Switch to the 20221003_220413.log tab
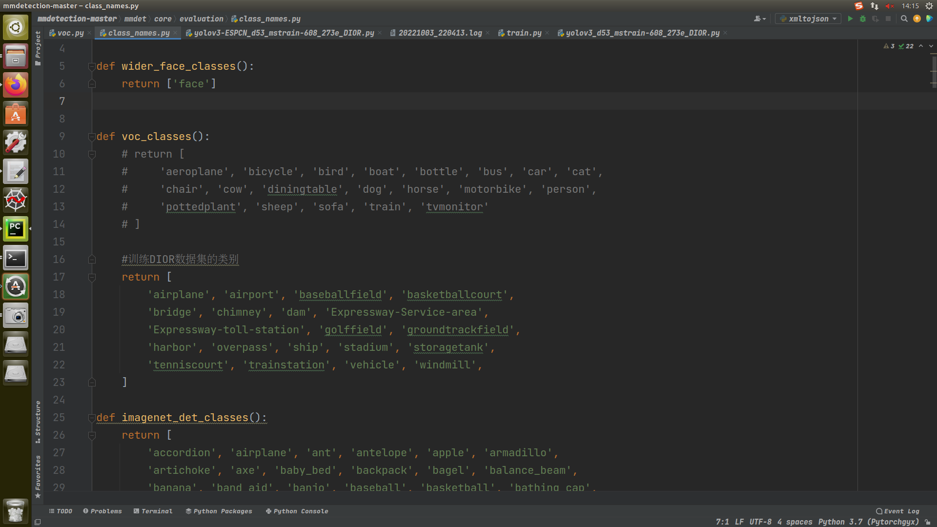 point(440,33)
